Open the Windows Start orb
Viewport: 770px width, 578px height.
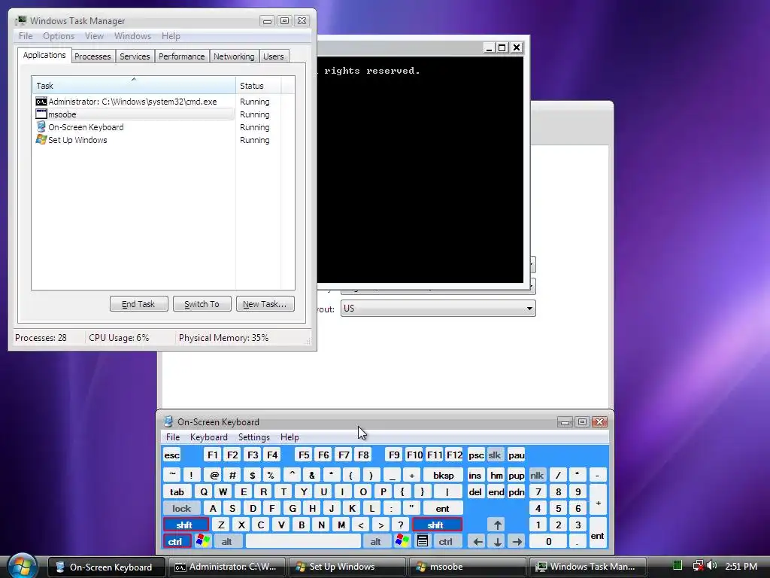point(22,566)
